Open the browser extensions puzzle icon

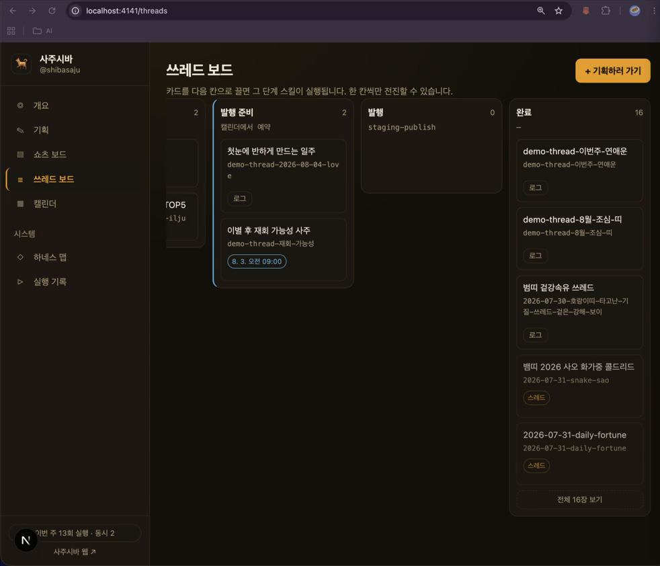tap(606, 11)
